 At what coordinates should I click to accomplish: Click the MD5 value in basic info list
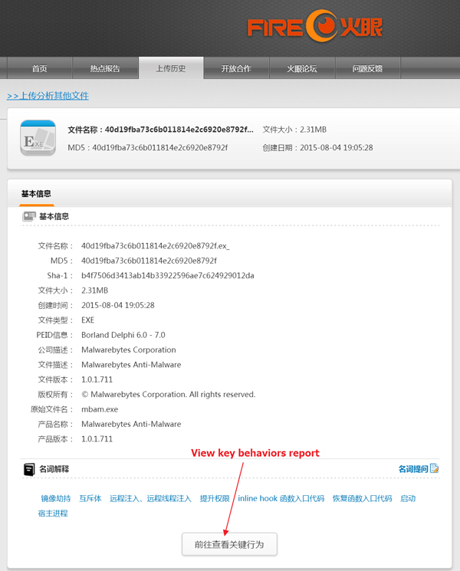point(149,261)
